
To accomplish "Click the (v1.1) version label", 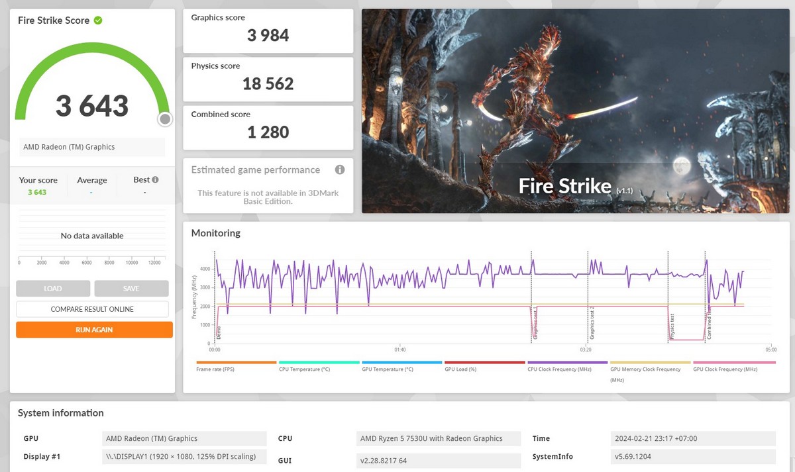I will pos(625,191).
